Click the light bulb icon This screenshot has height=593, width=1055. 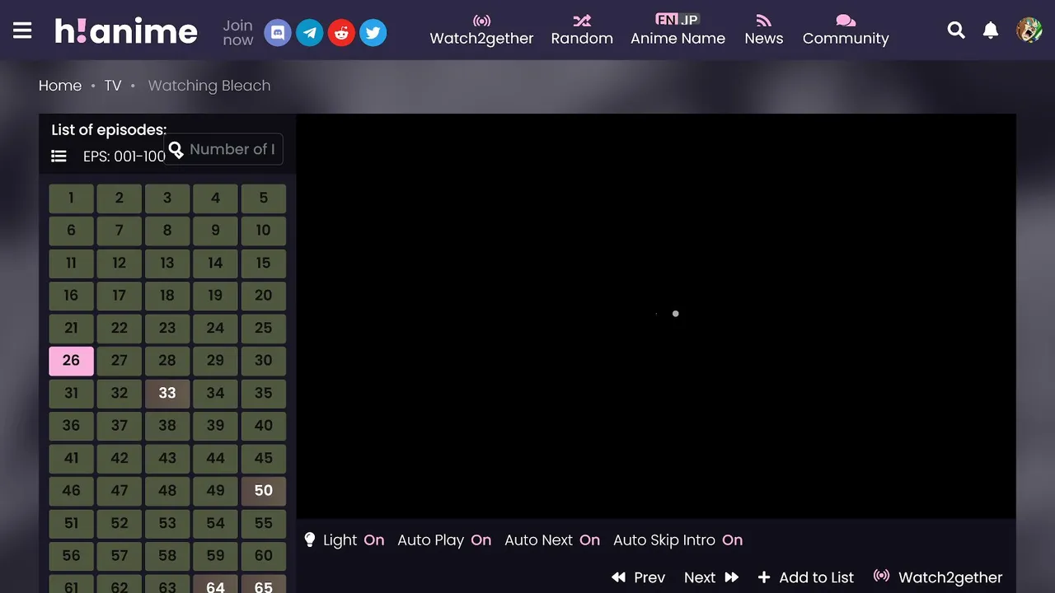click(310, 540)
